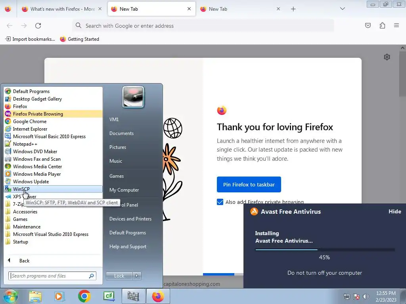Open Pictures in Start menu right pane
The image size is (406, 304).
point(117,147)
